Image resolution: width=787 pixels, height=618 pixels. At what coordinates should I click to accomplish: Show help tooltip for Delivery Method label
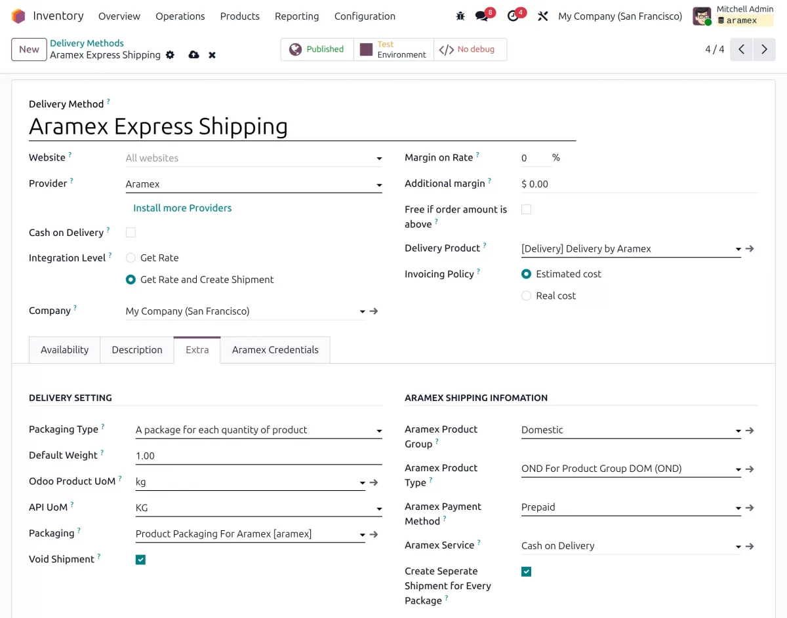point(108,102)
